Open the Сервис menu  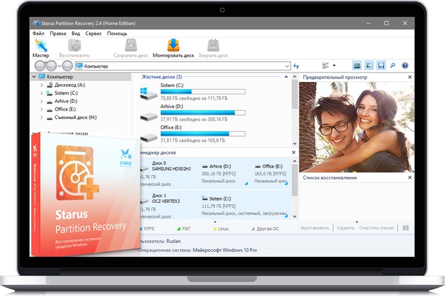(x=93, y=33)
